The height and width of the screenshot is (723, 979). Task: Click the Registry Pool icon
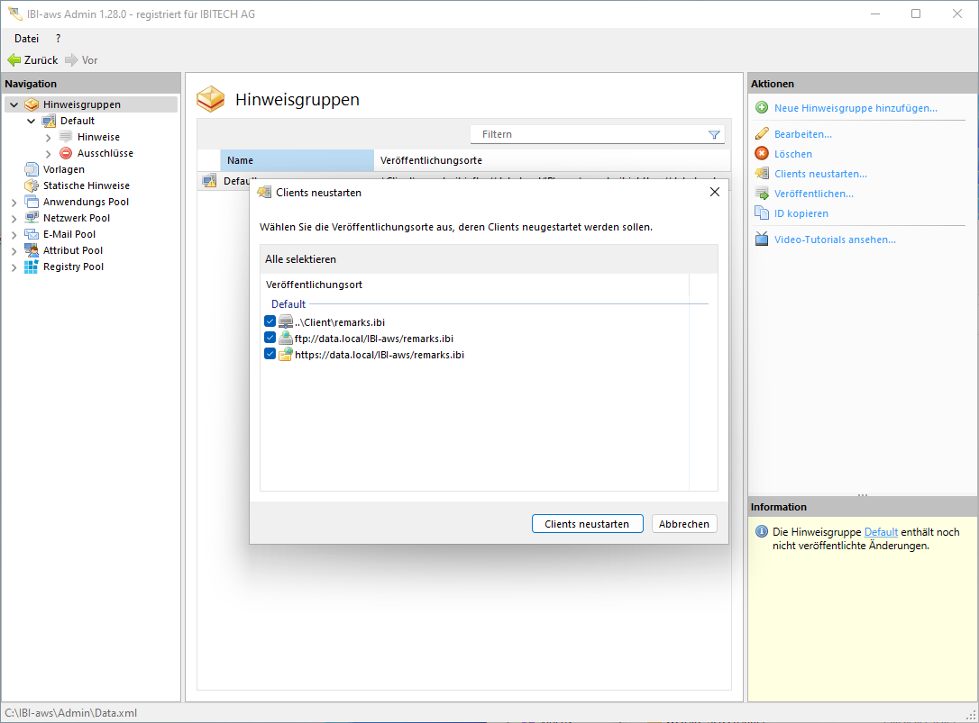(32, 267)
